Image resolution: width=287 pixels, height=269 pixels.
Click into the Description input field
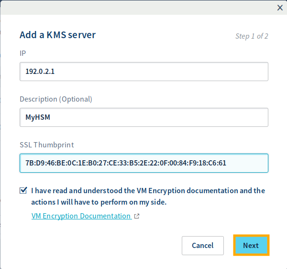click(143, 117)
